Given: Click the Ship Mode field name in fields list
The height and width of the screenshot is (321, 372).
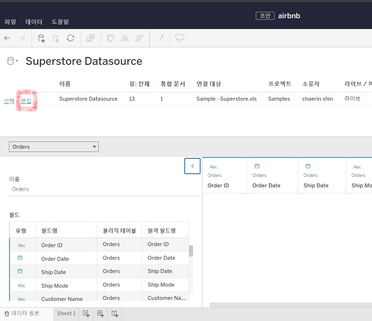Looking at the screenshot, I should click(55, 286).
